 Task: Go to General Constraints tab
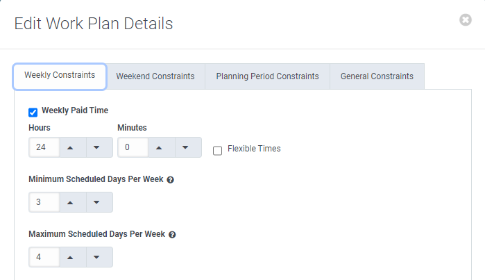click(377, 76)
